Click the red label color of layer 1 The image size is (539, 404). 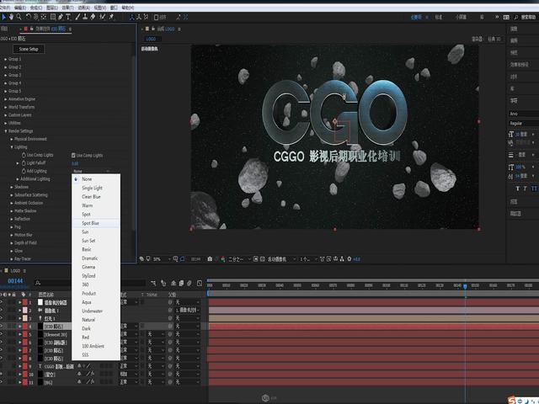pos(24,302)
